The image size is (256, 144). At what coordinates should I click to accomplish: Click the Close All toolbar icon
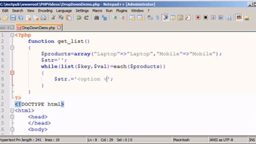point(36,18)
